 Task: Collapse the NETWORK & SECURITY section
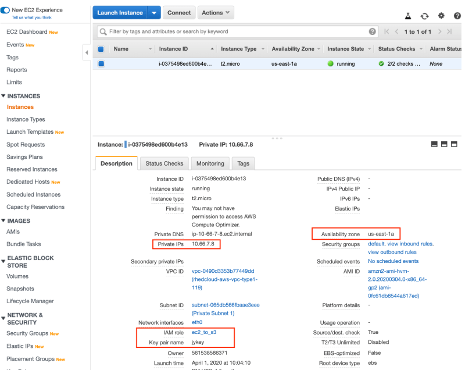(3, 318)
